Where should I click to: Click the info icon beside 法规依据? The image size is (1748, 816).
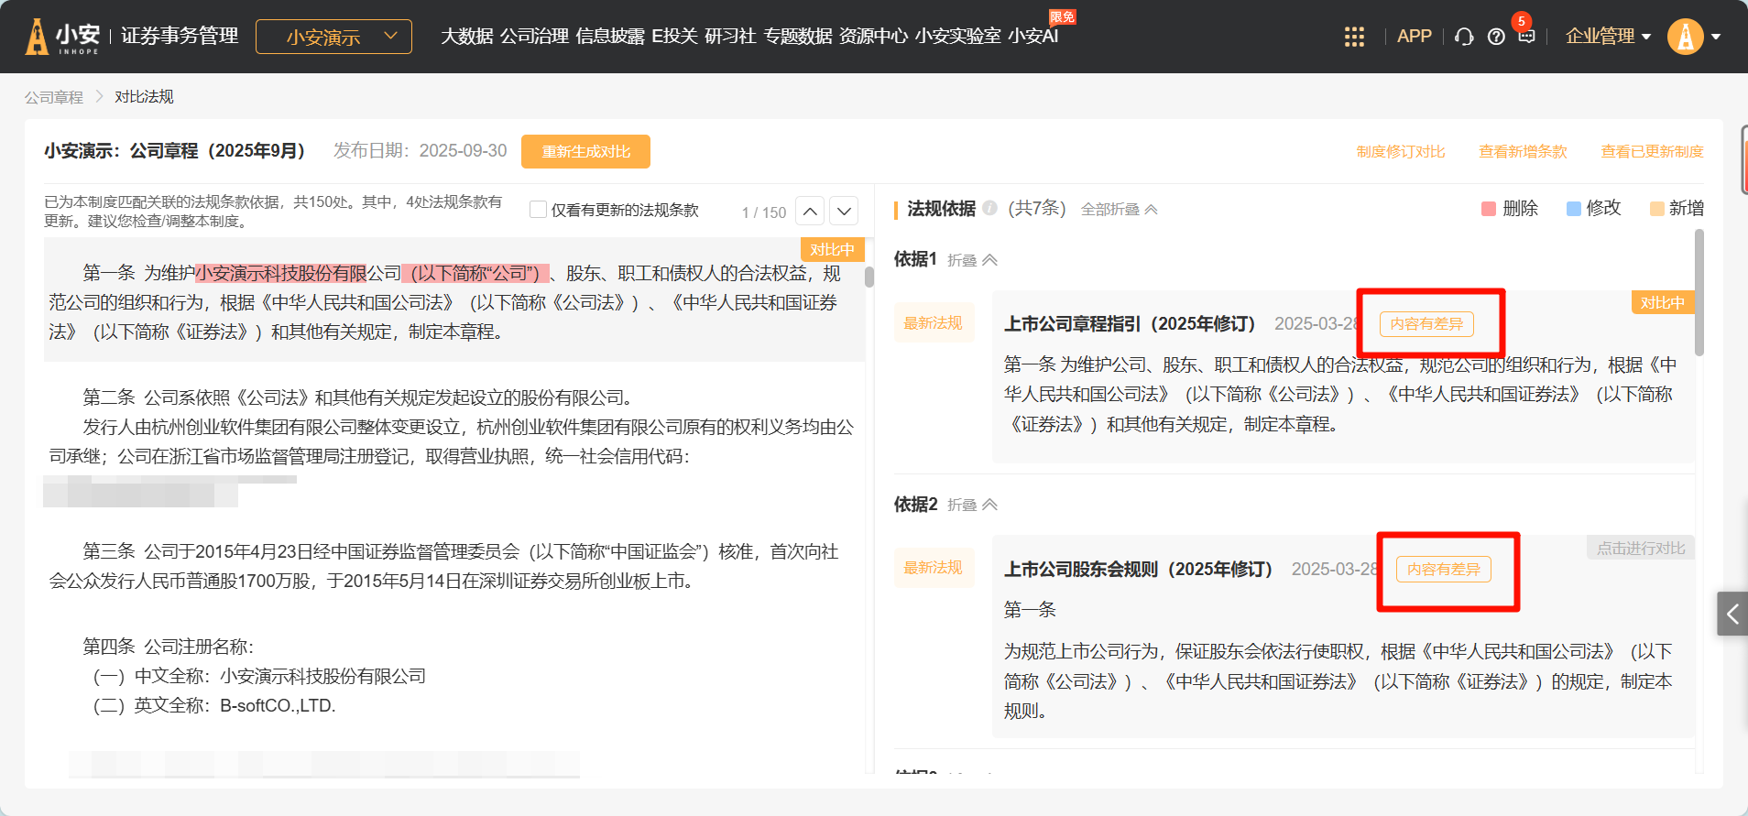(989, 208)
